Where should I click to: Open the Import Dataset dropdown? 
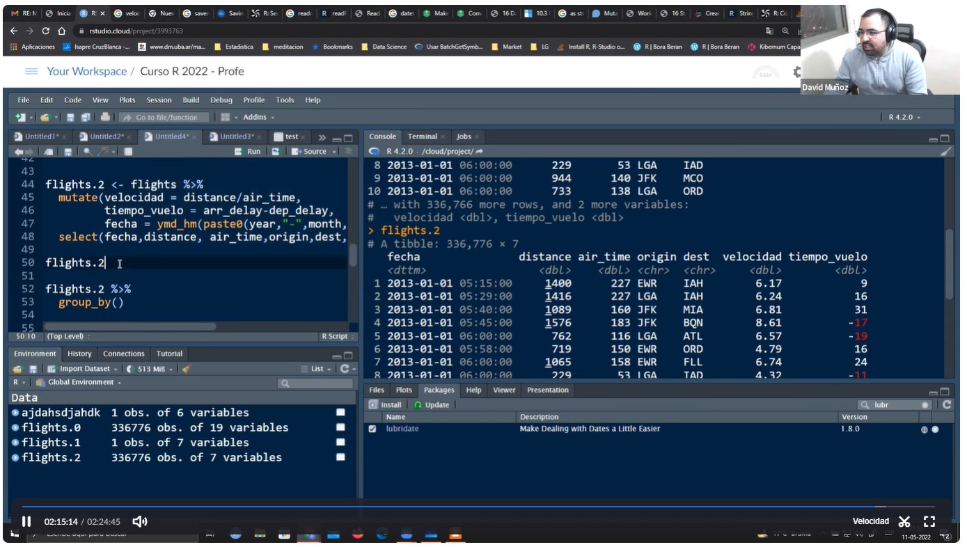[84, 369]
